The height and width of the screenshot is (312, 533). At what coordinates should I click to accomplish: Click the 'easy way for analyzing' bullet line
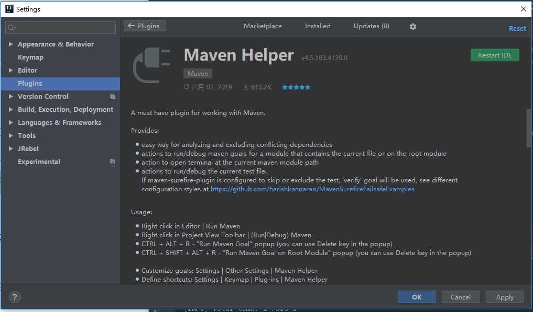click(x=237, y=145)
